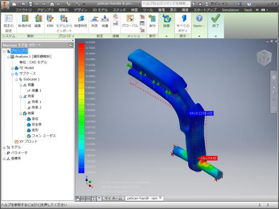Open the 3D モデル ribbon tab

pyautogui.click(x=100, y=10)
